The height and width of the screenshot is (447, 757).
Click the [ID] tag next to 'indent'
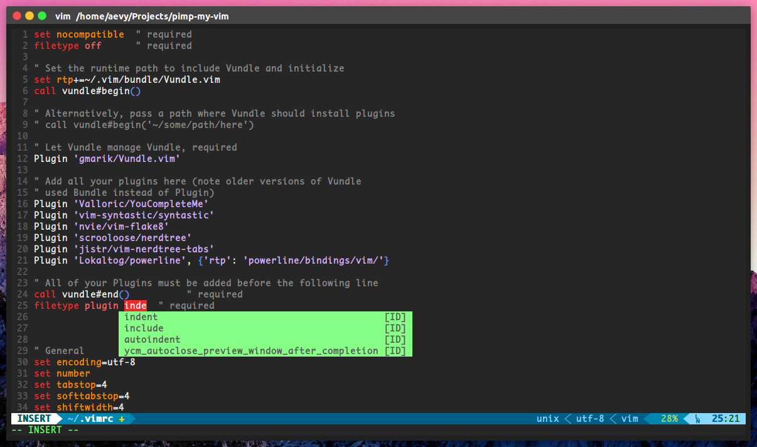[395, 317]
